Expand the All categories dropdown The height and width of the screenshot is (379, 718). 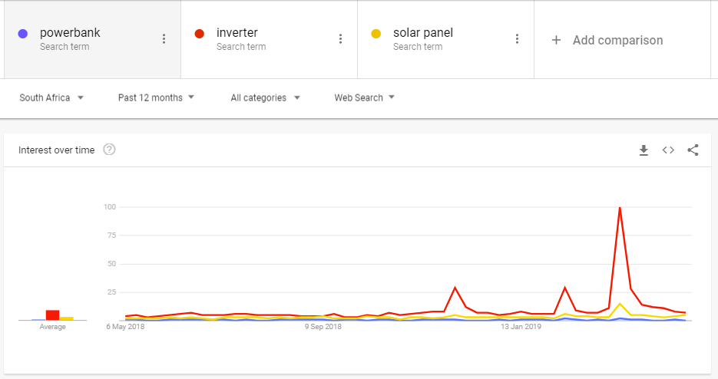coord(265,97)
